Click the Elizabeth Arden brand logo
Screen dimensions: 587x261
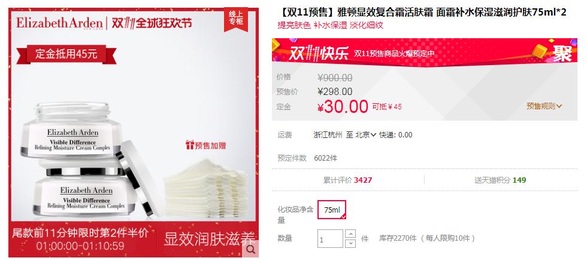59,23
